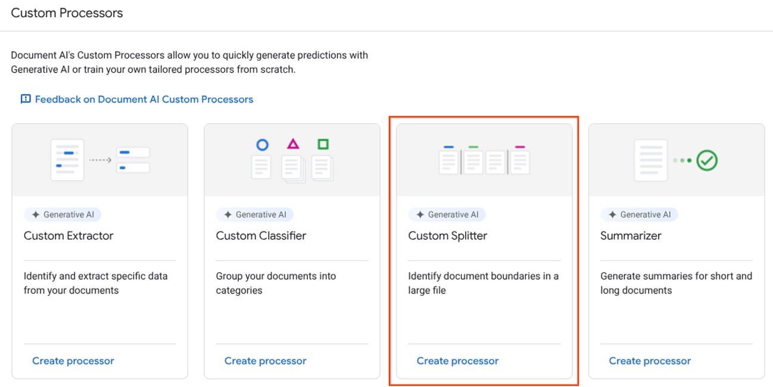The image size is (773, 387).
Task: Click the Summarizer green checkmark icon
Action: pos(707,160)
